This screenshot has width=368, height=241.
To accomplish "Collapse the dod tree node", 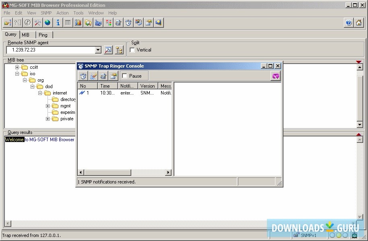I will 32,87.
